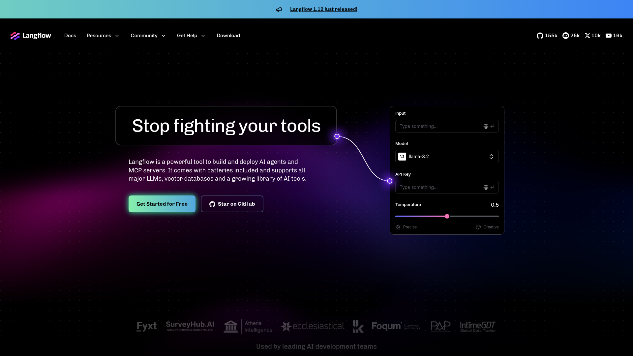Focus the Input text field

pos(447,126)
